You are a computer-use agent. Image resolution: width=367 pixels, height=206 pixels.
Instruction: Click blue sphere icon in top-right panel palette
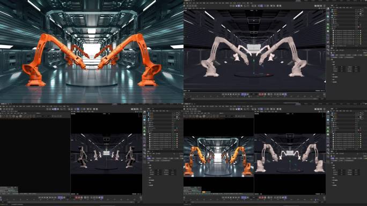coord(328,17)
